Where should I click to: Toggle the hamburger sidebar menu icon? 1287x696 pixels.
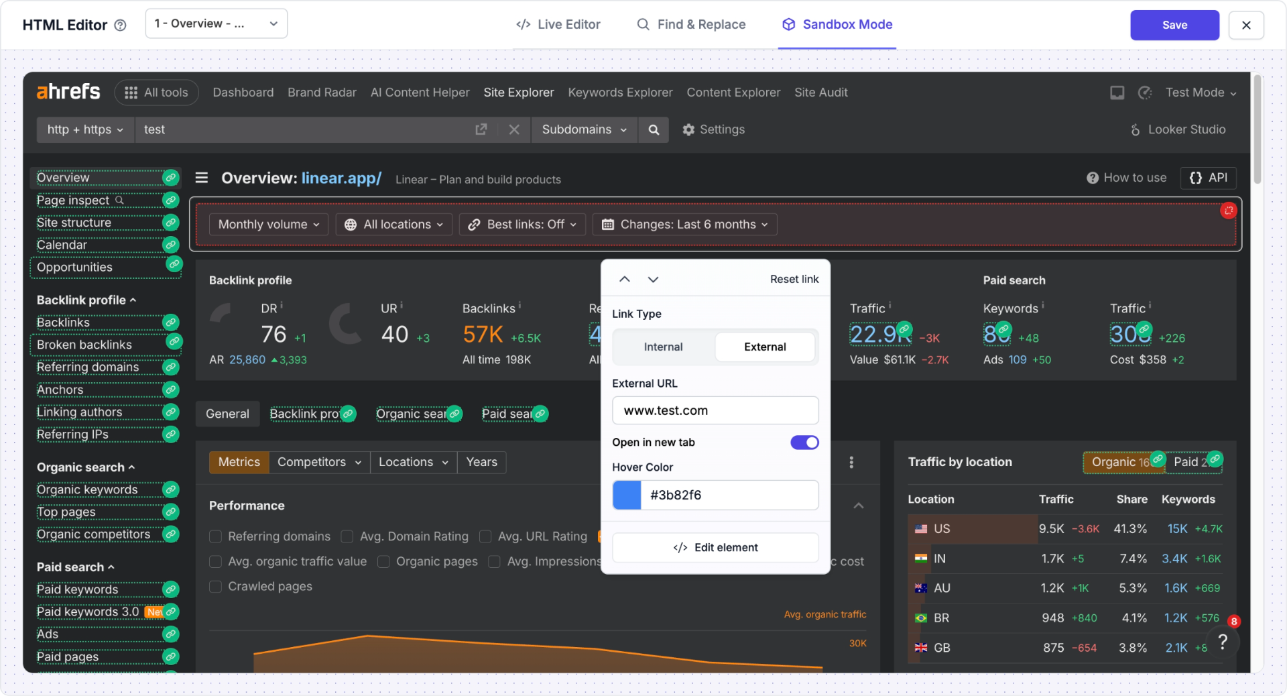pyautogui.click(x=201, y=178)
